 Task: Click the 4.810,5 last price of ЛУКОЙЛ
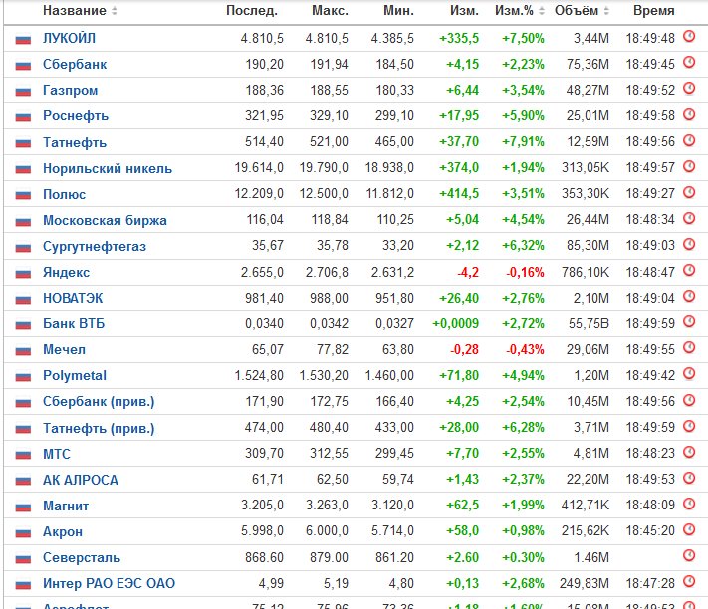(x=262, y=39)
